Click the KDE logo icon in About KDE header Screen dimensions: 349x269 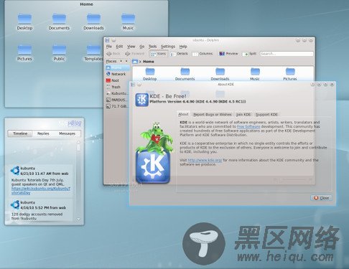click(142, 100)
